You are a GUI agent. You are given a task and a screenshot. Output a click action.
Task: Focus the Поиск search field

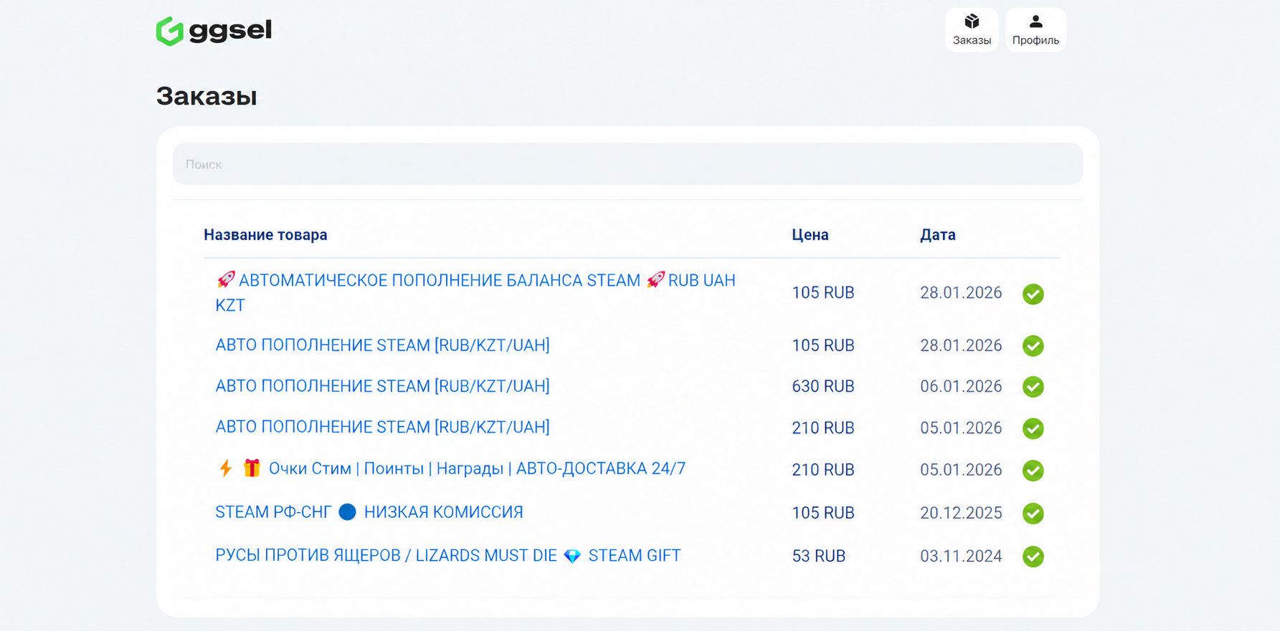pyautogui.click(x=627, y=164)
